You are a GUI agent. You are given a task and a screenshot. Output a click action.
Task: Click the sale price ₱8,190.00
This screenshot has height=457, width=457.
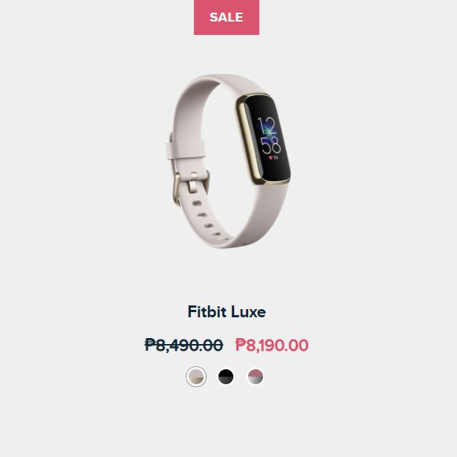272,345
